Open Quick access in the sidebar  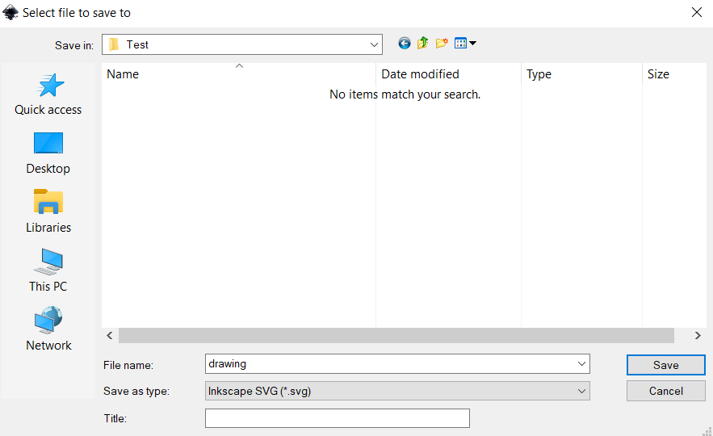click(x=48, y=94)
